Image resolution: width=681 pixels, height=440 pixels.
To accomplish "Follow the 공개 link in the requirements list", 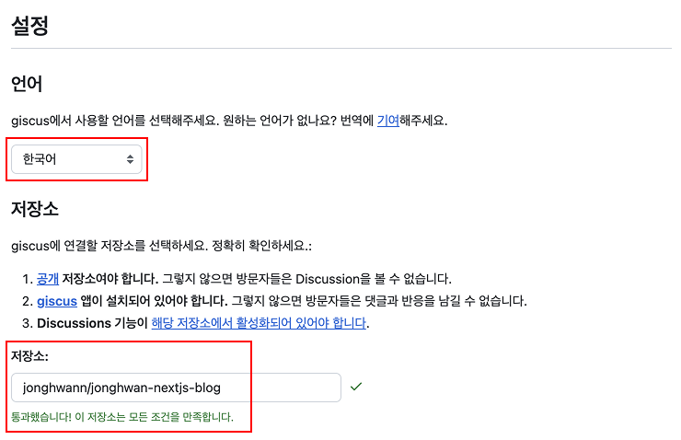I will point(47,278).
